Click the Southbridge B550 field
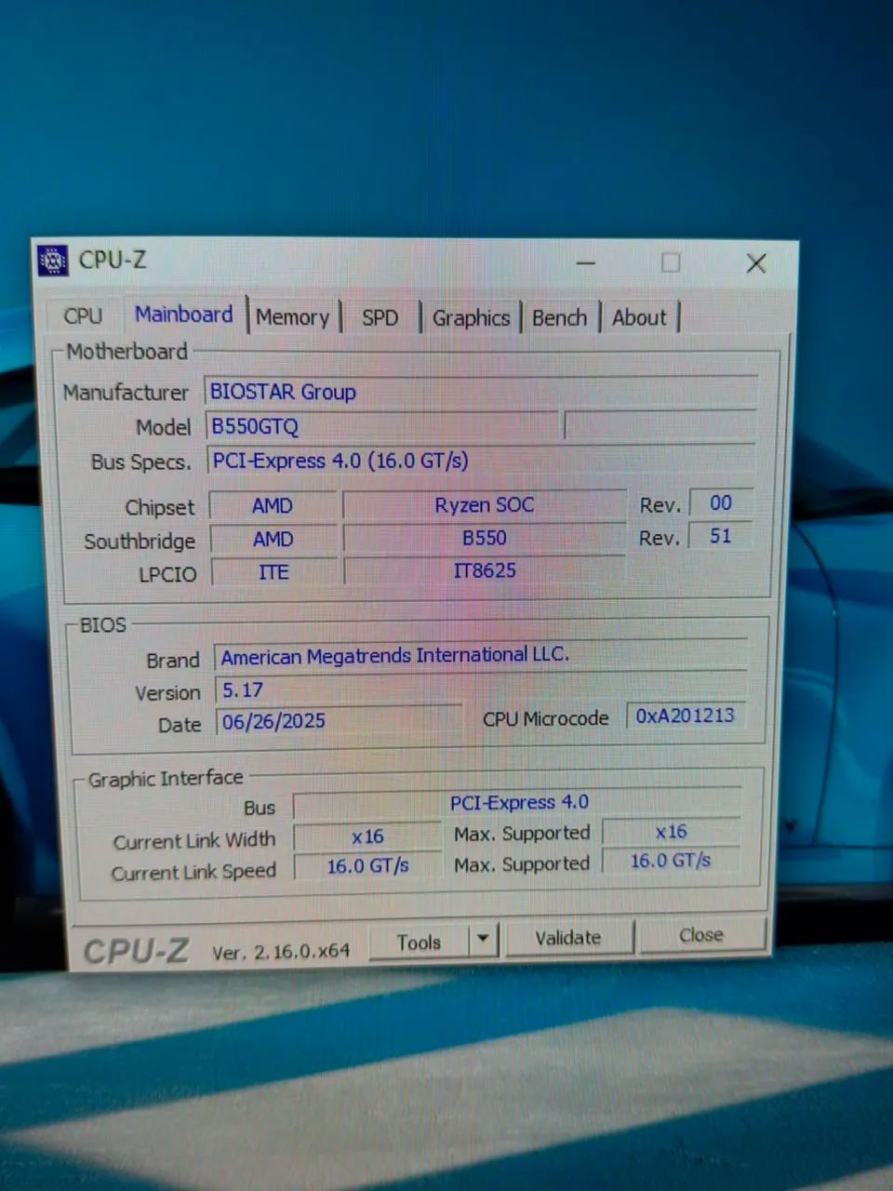 (485, 538)
